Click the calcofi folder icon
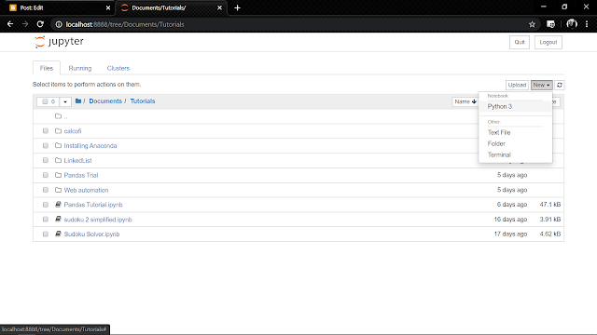This screenshot has width=597, height=335. pos(58,131)
